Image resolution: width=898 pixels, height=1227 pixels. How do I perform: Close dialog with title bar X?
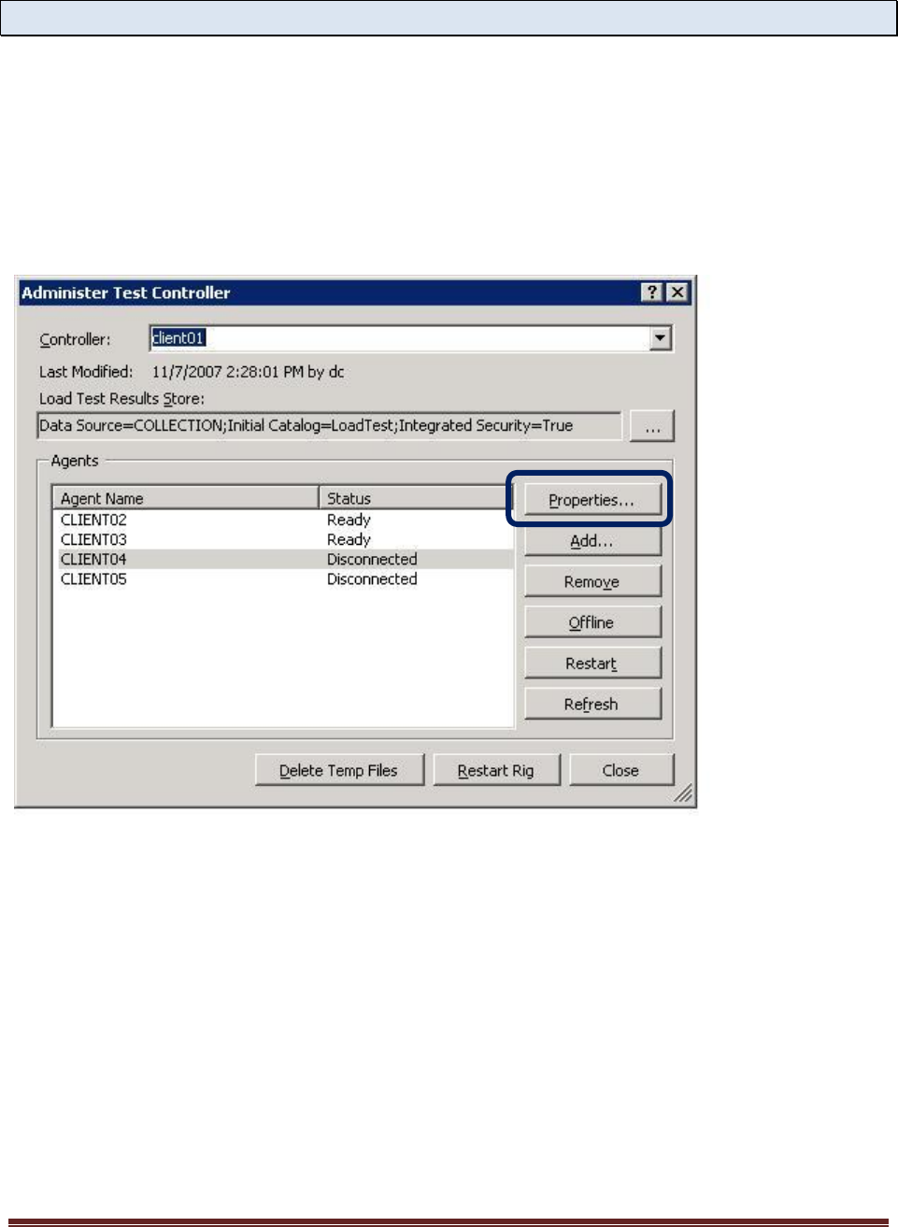click(677, 292)
